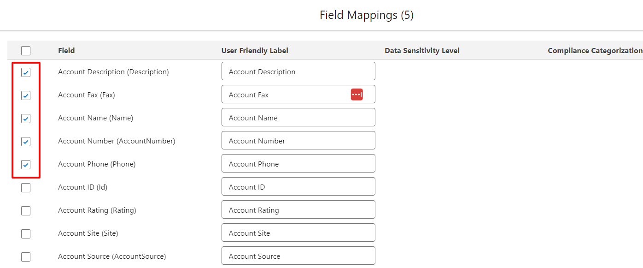
Task: Click the red password manager icon in Account Fax
Action: pyautogui.click(x=357, y=94)
